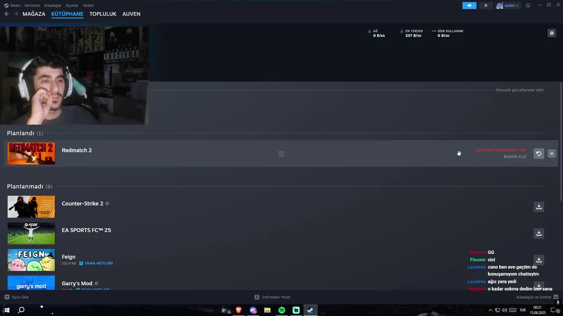The height and width of the screenshot is (316, 563).
Task: Open the Oyunlar menu
Action: click(x=72, y=5)
